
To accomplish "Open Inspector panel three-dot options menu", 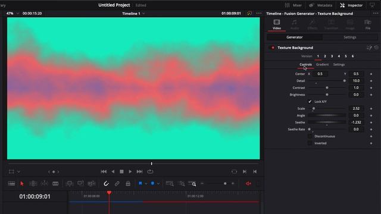I will coord(376,13).
